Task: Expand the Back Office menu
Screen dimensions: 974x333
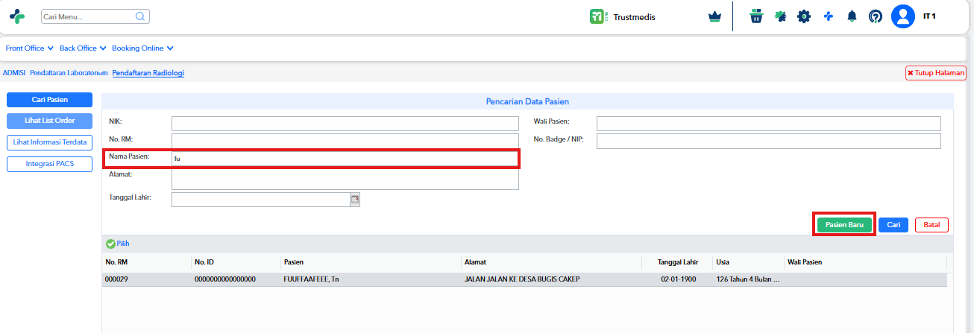Action: point(83,48)
